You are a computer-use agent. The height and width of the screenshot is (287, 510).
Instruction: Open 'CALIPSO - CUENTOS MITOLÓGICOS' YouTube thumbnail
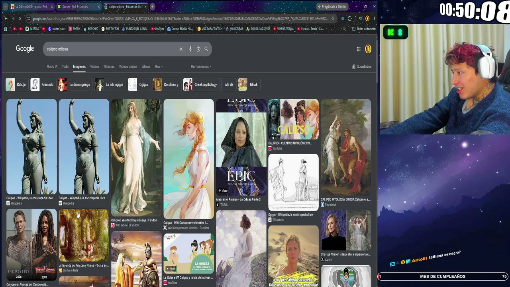[x=293, y=119]
